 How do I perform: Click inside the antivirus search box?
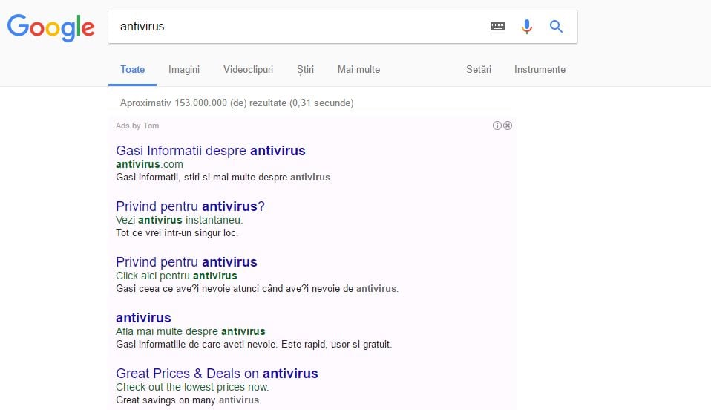click(297, 27)
